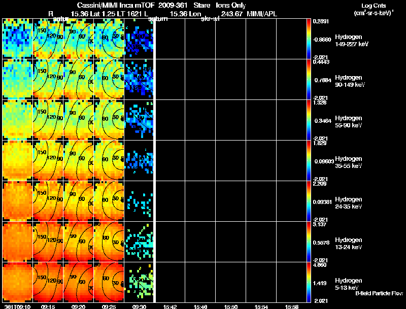This screenshot has height=309, width=406.
Task: Click the '15:58' time axis label
Action: [292, 307]
